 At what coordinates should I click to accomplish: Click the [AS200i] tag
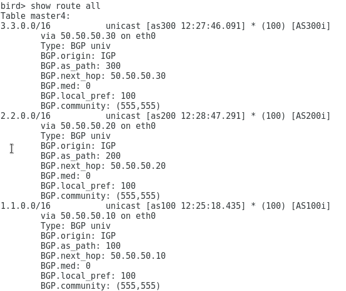[311, 116]
